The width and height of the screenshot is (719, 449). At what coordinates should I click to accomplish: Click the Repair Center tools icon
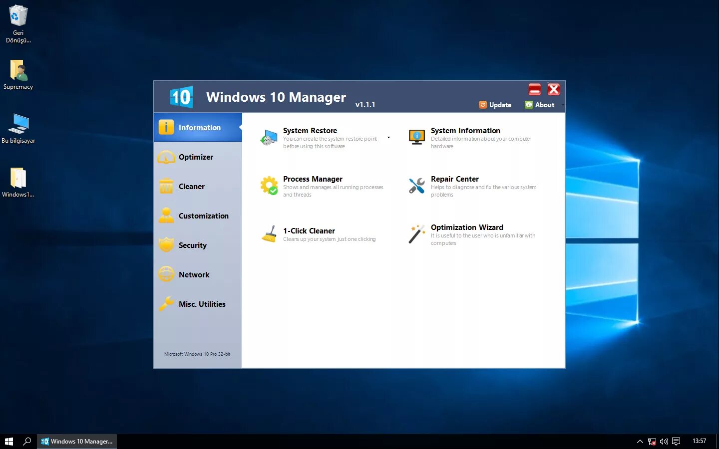click(416, 186)
